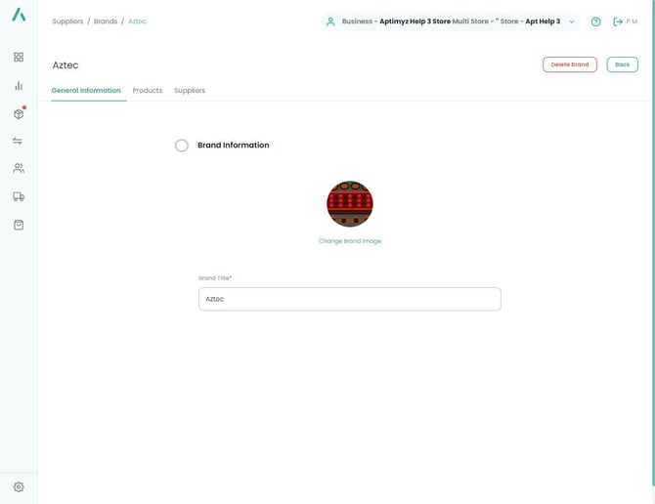Image resolution: width=655 pixels, height=504 pixels.
Task: Open the settings gear icon
Action: pyautogui.click(x=19, y=486)
